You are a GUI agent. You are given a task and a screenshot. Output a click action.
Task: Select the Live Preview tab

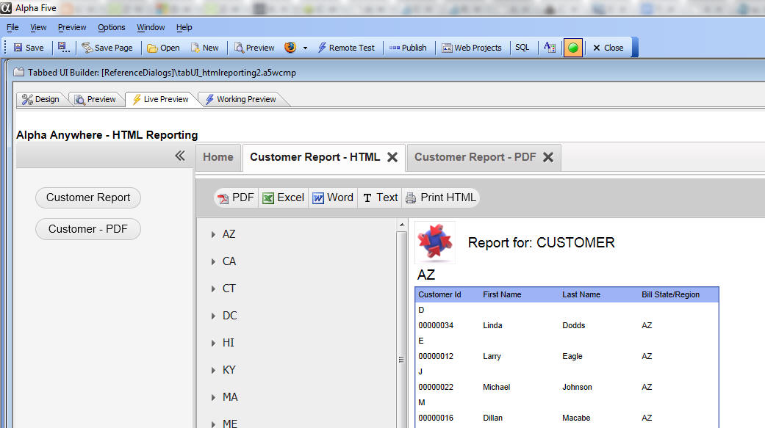pyautogui.click(x=161, y=99)
